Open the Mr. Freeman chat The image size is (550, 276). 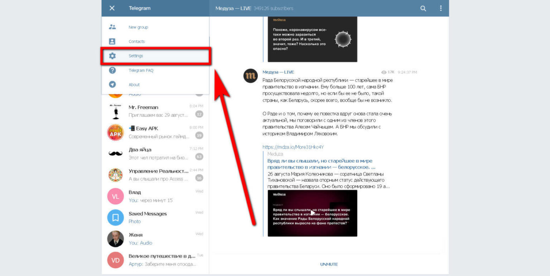click(155, 111)
